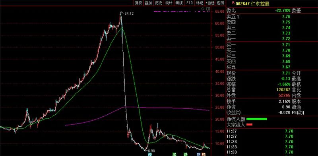The image size is (318, 156).
Task: Activate the 画线 drawing tool
Action: pos(179,3)
